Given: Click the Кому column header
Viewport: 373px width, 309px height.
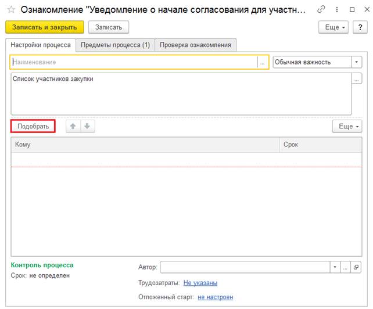Looking at the screenshot, I should point(145,145).
